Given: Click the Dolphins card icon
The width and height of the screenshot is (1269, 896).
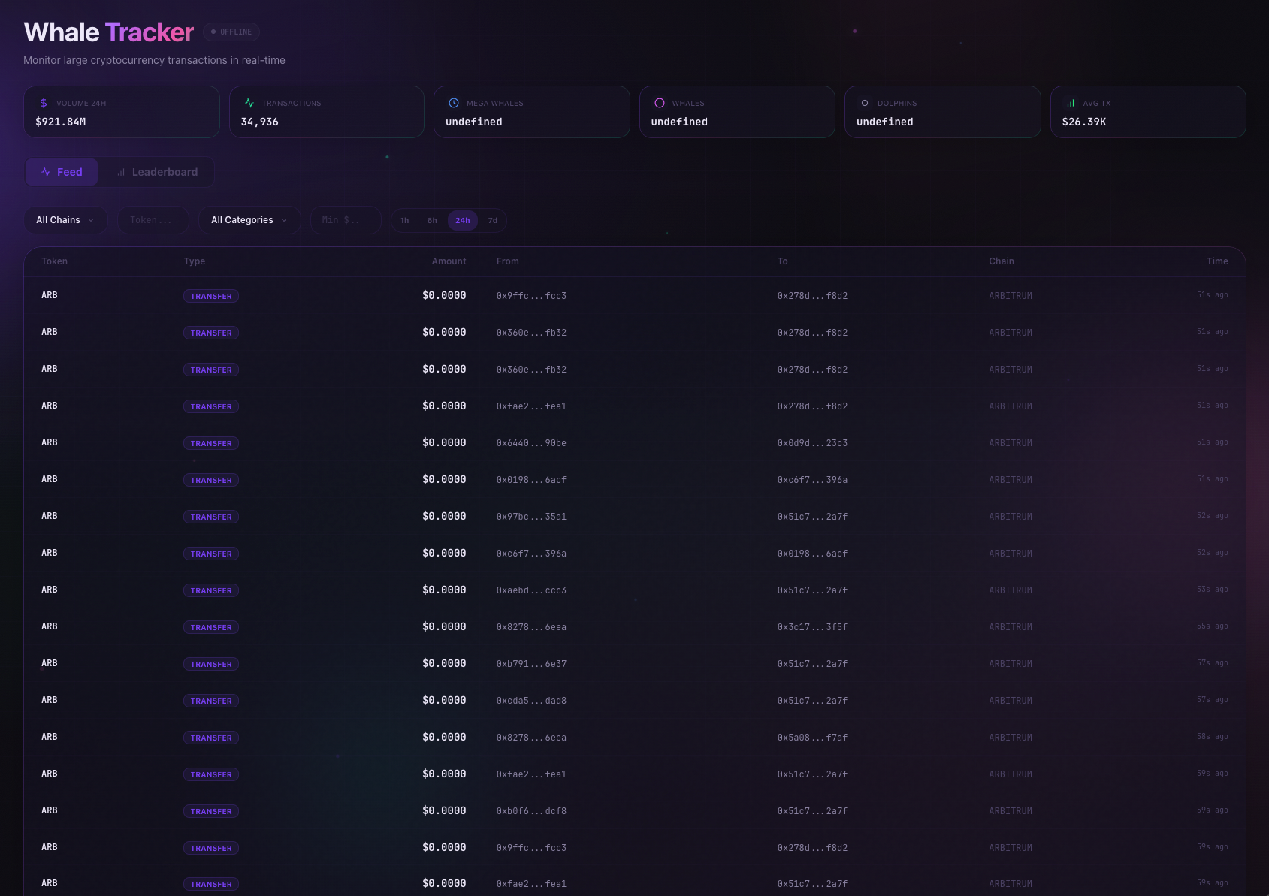Looking at the screenshot, I should pyautogui.click(x=865, y=102).
